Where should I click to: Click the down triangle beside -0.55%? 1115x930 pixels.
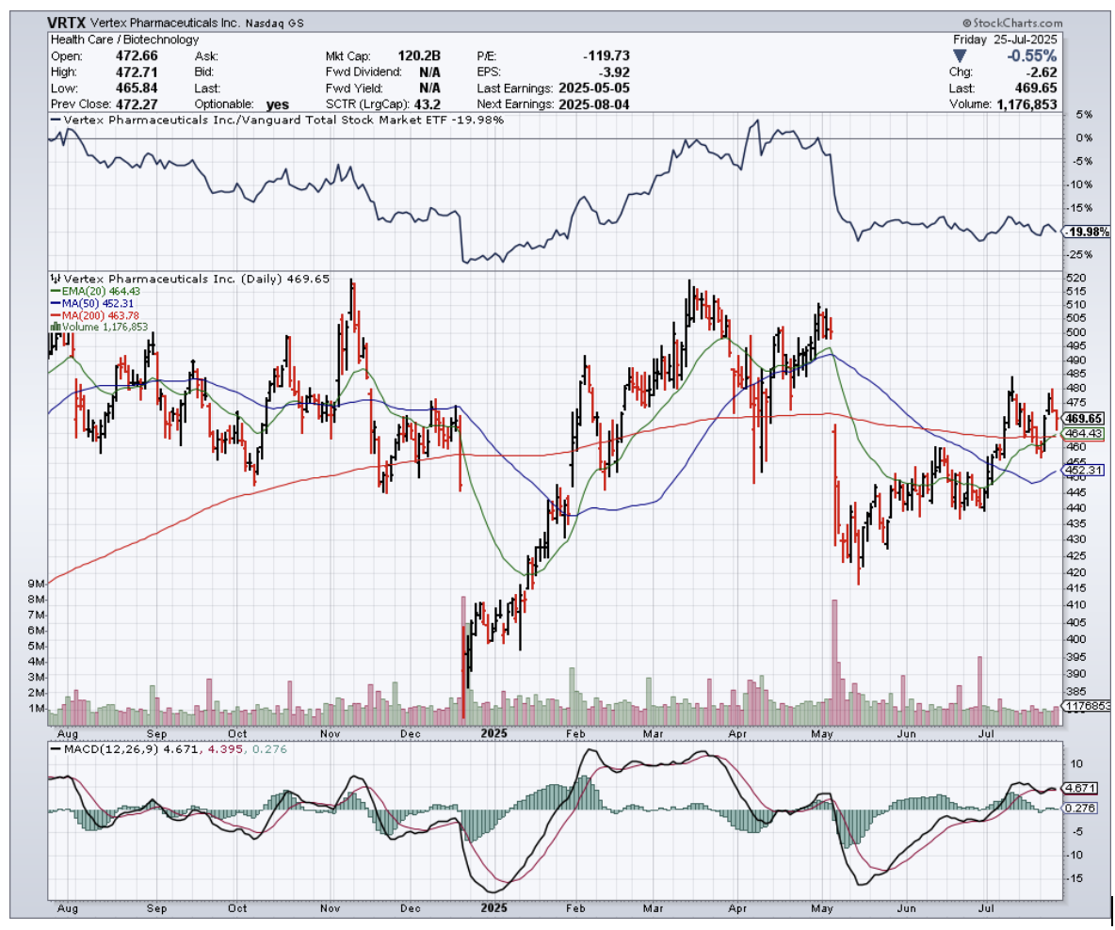click(960, 56)
